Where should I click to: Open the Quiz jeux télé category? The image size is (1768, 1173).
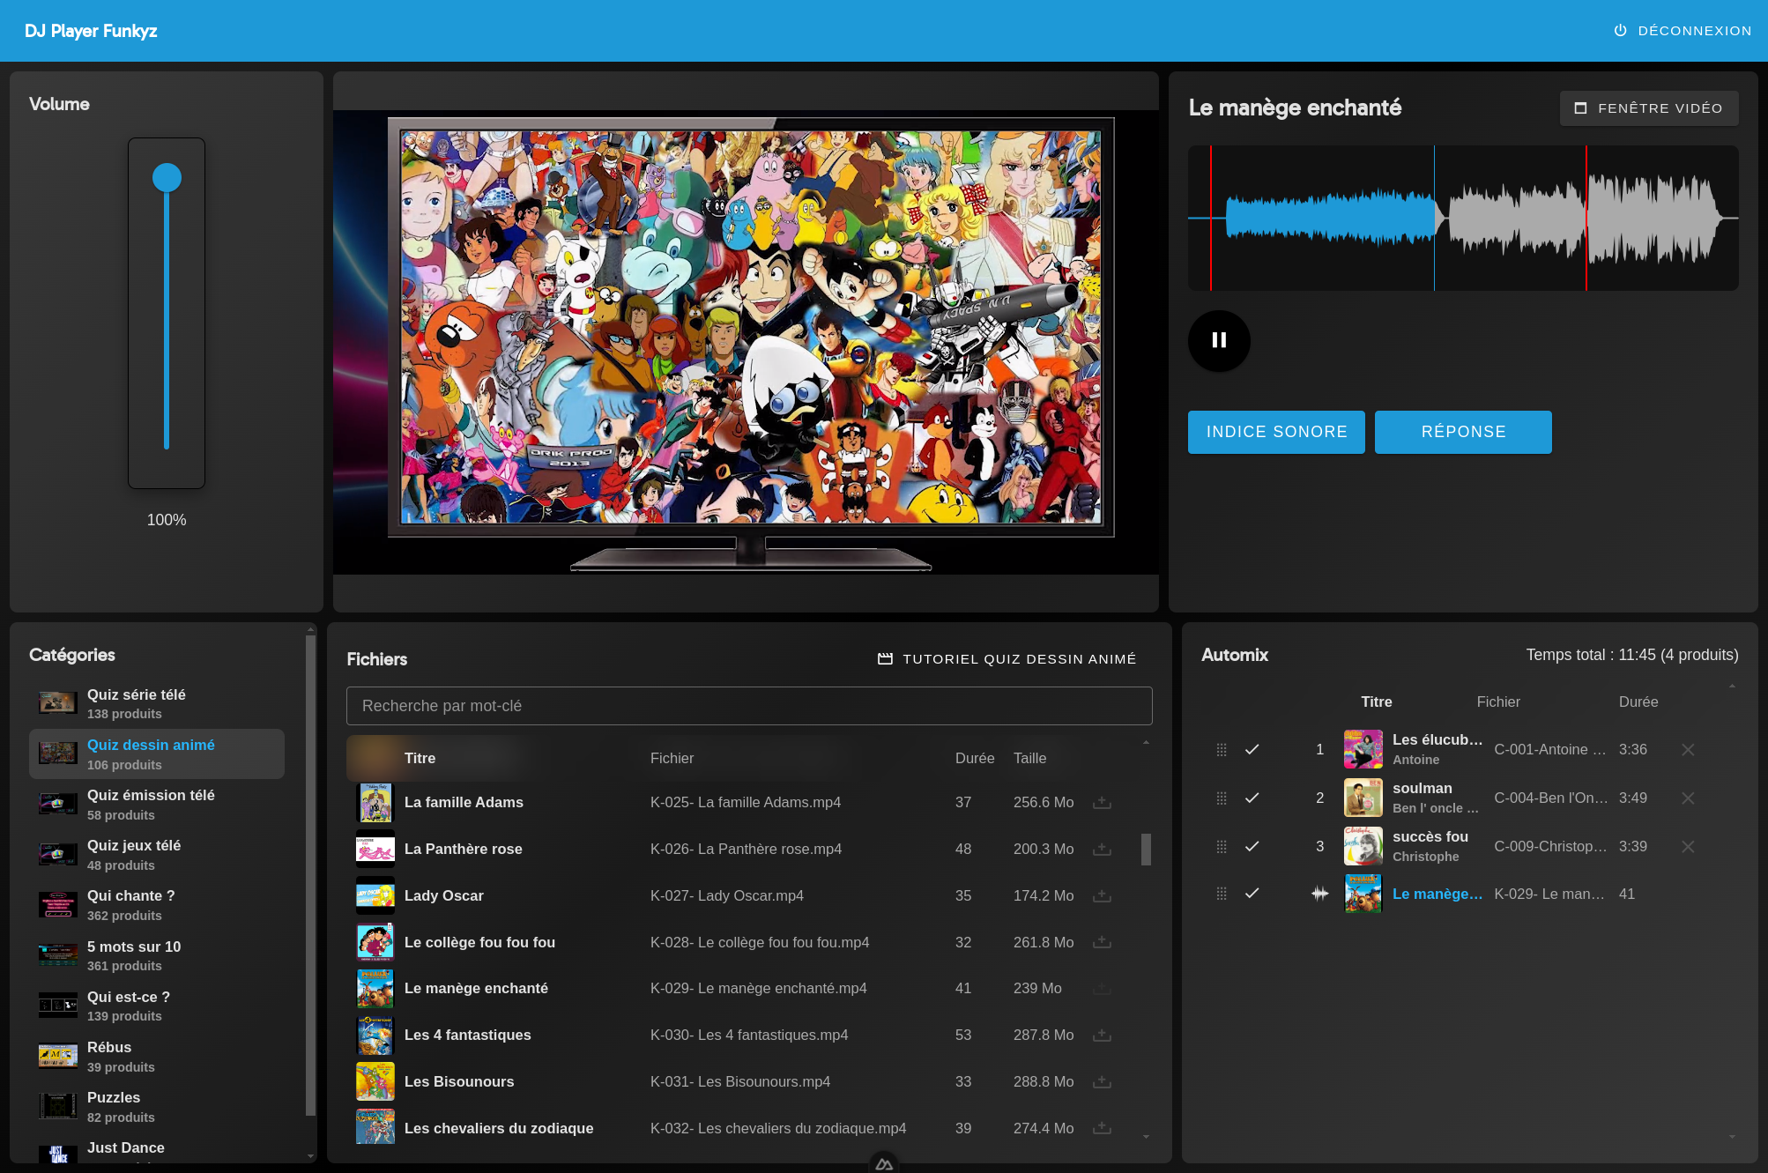coord(157,854)
